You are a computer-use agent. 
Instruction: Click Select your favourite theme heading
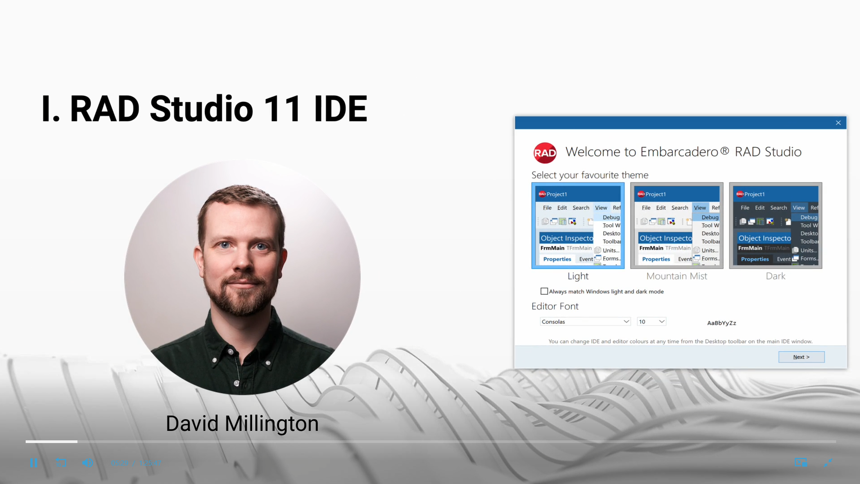point(590,175)
